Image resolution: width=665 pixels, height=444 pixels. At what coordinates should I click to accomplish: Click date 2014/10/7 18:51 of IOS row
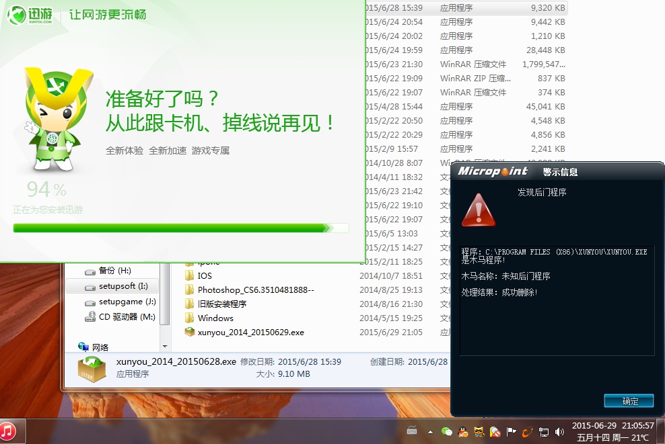click(x=391, y=276)
